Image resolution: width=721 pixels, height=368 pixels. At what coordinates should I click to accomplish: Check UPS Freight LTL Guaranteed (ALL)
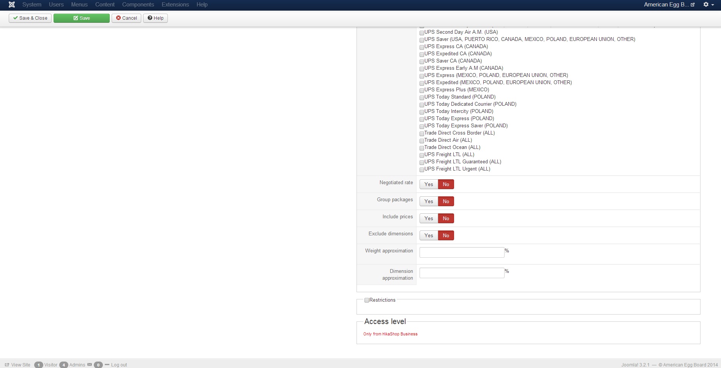point(422,163)
